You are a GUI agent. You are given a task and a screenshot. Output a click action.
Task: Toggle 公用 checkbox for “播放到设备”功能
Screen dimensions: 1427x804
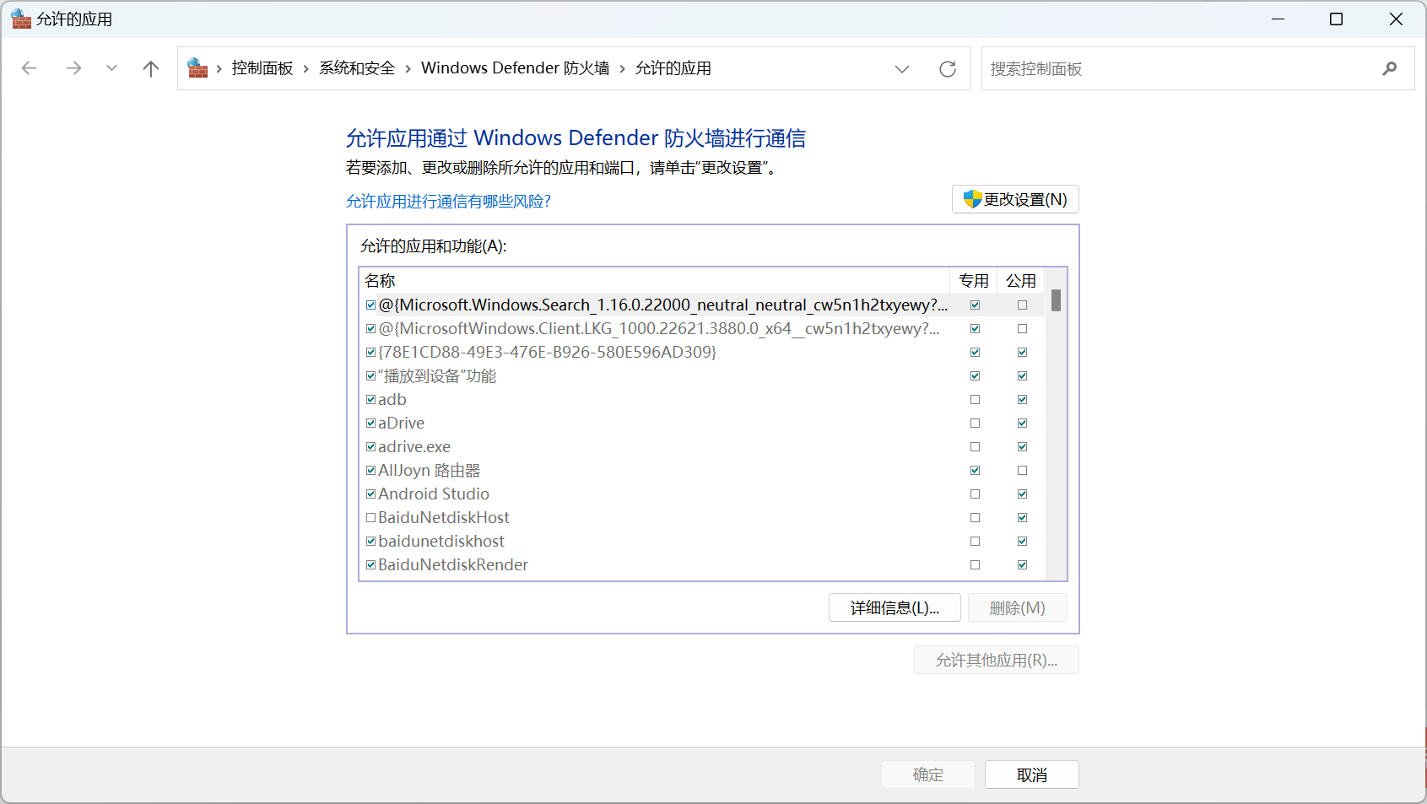pyautogui.click(x=1022, y=376)
